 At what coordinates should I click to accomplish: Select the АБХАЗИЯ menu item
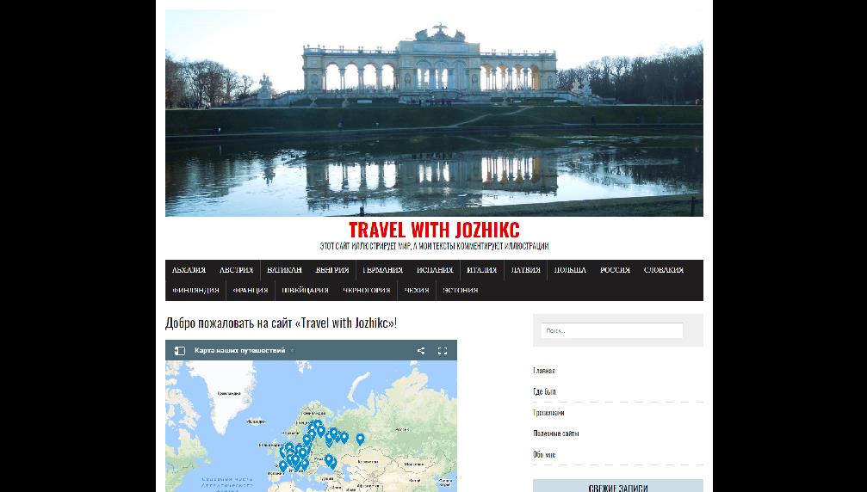(x=189, y=270)
